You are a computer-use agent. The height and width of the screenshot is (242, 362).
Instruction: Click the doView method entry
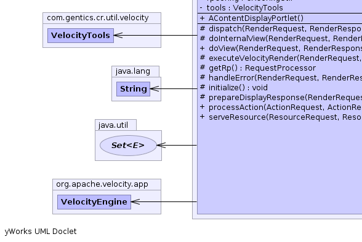pos(281,49)
